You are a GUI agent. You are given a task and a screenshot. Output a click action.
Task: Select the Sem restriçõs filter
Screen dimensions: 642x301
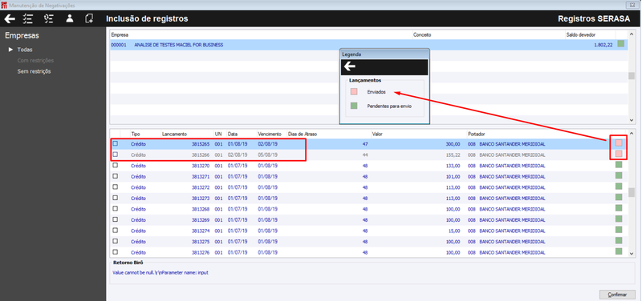click(x=34, y=71)
